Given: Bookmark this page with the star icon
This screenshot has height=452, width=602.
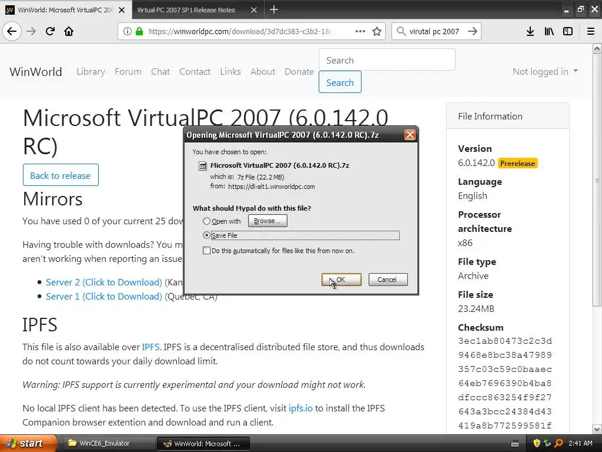Looking at the screenshot, I should click(377, 31).
